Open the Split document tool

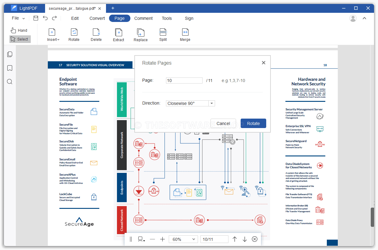(x=163, y=35)
